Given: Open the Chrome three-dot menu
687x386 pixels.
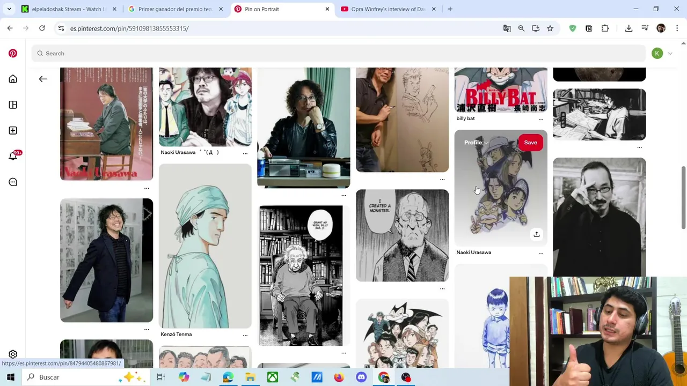Looking at the screenshot, I should [x=677, y=28].
